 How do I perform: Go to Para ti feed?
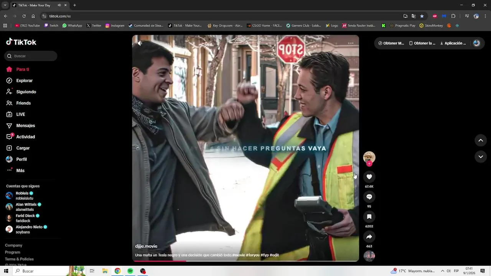click(x=18, y=69)
